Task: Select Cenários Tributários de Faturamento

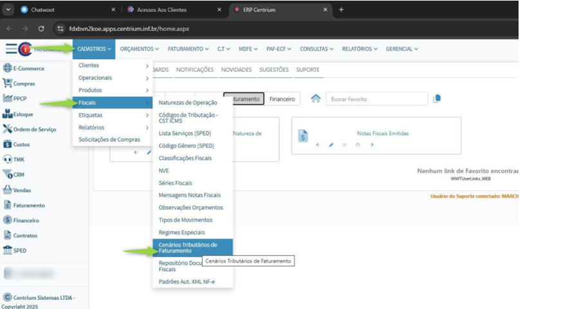Action: tap(192, 248)
